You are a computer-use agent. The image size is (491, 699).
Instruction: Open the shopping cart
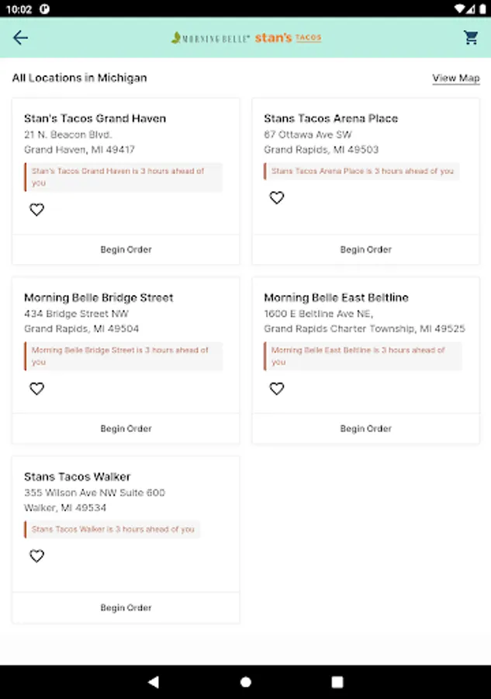point(471,38)
